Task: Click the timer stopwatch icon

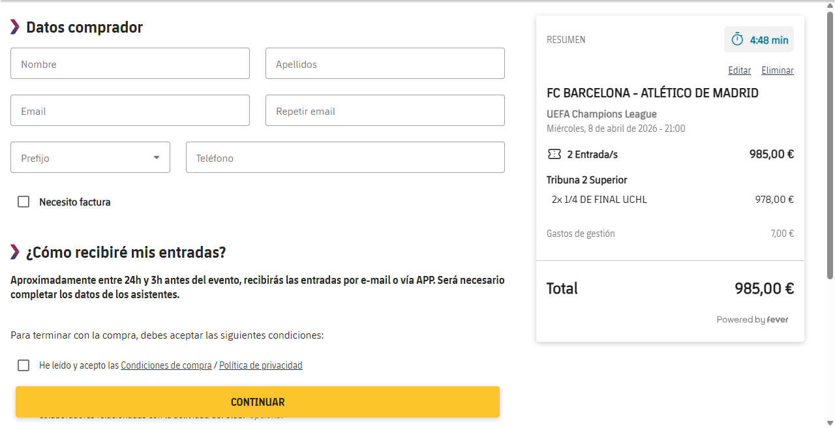Action: coord(737,40)
